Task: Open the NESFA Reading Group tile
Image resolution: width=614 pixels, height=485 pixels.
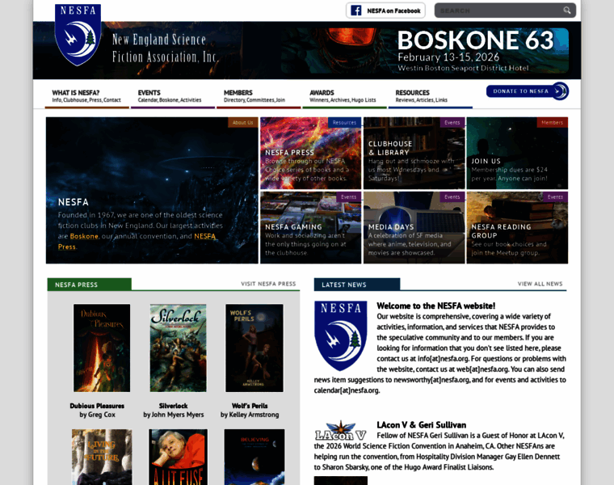Action: coord(517,228)
